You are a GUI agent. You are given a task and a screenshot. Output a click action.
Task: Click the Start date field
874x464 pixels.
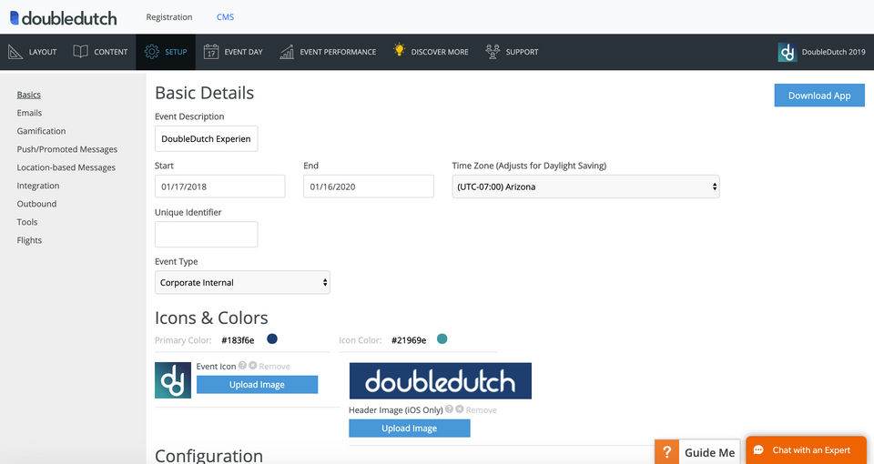220,187
